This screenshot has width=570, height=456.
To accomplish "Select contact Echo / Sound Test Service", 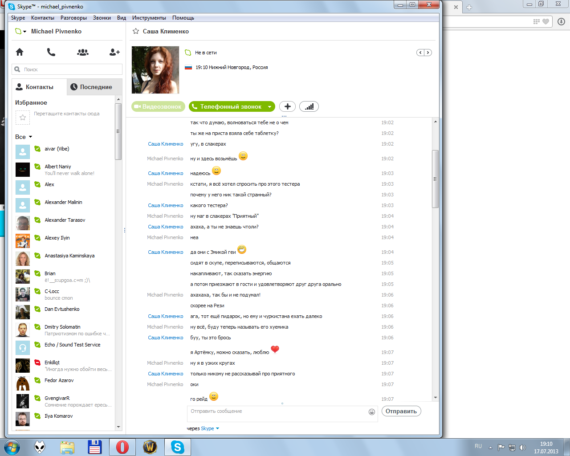I will 72,345.
